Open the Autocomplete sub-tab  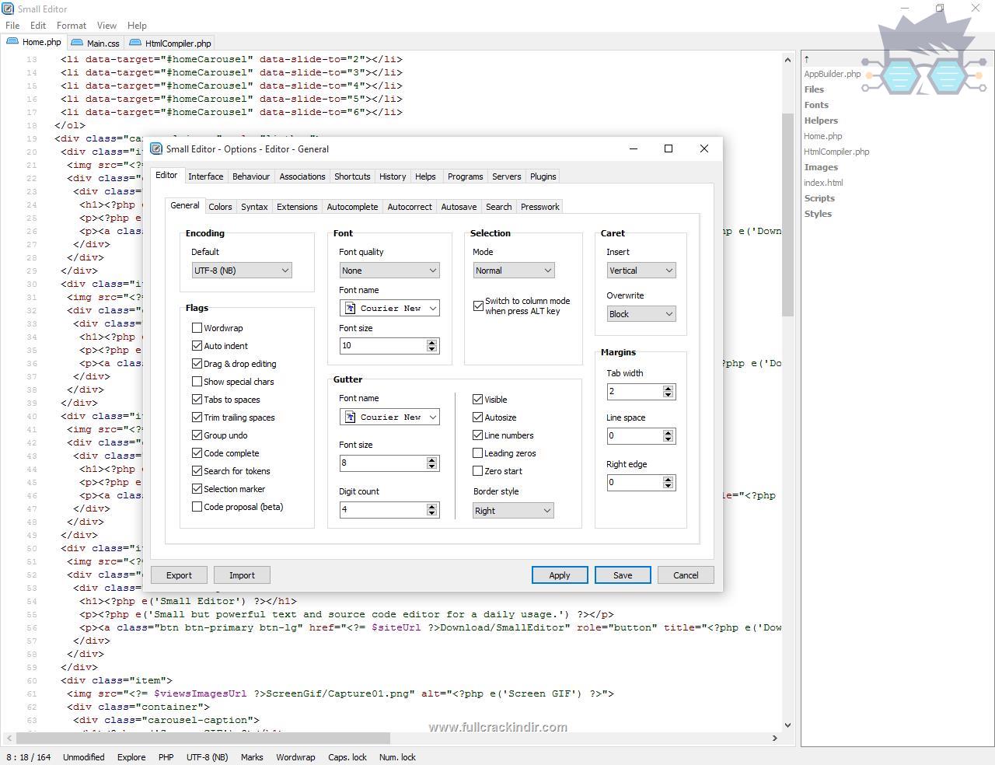click(352, 207)
